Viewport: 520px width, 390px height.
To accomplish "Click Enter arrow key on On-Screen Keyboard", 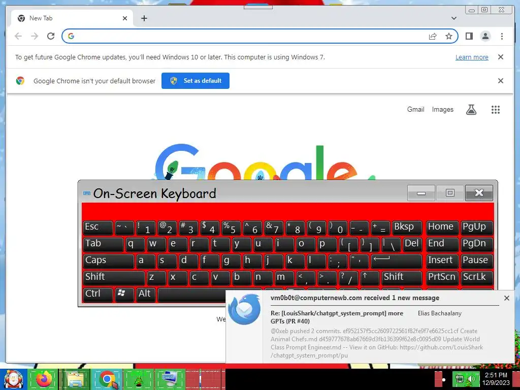I will [397, 261].
